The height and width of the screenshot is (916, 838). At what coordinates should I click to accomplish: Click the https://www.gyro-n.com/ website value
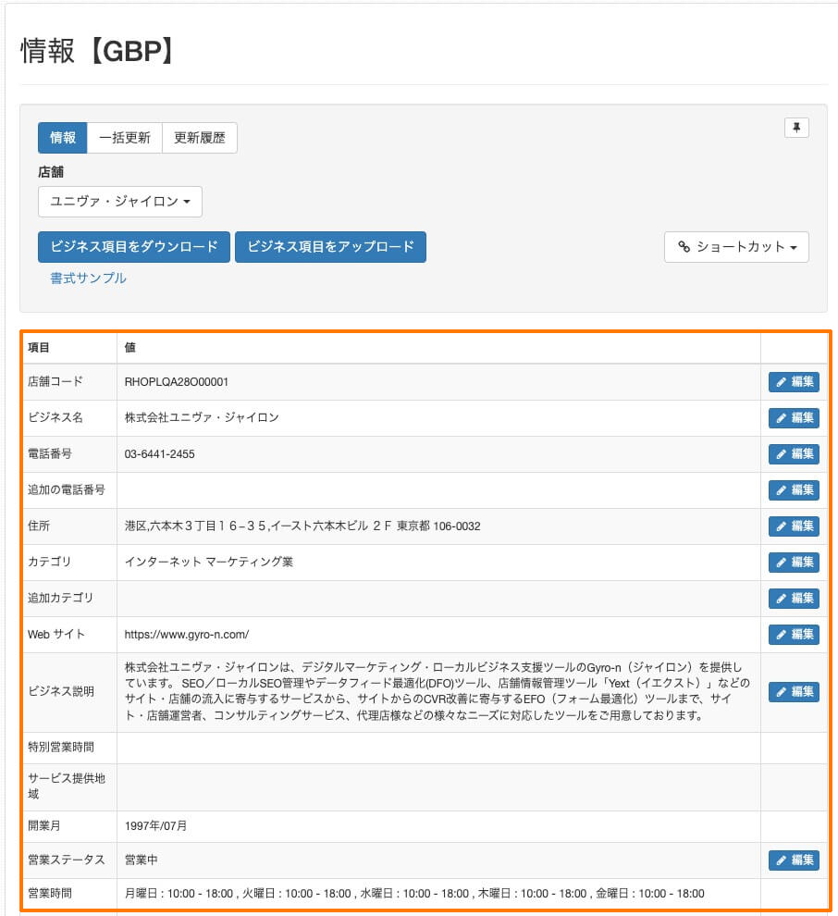coord(187,635)
